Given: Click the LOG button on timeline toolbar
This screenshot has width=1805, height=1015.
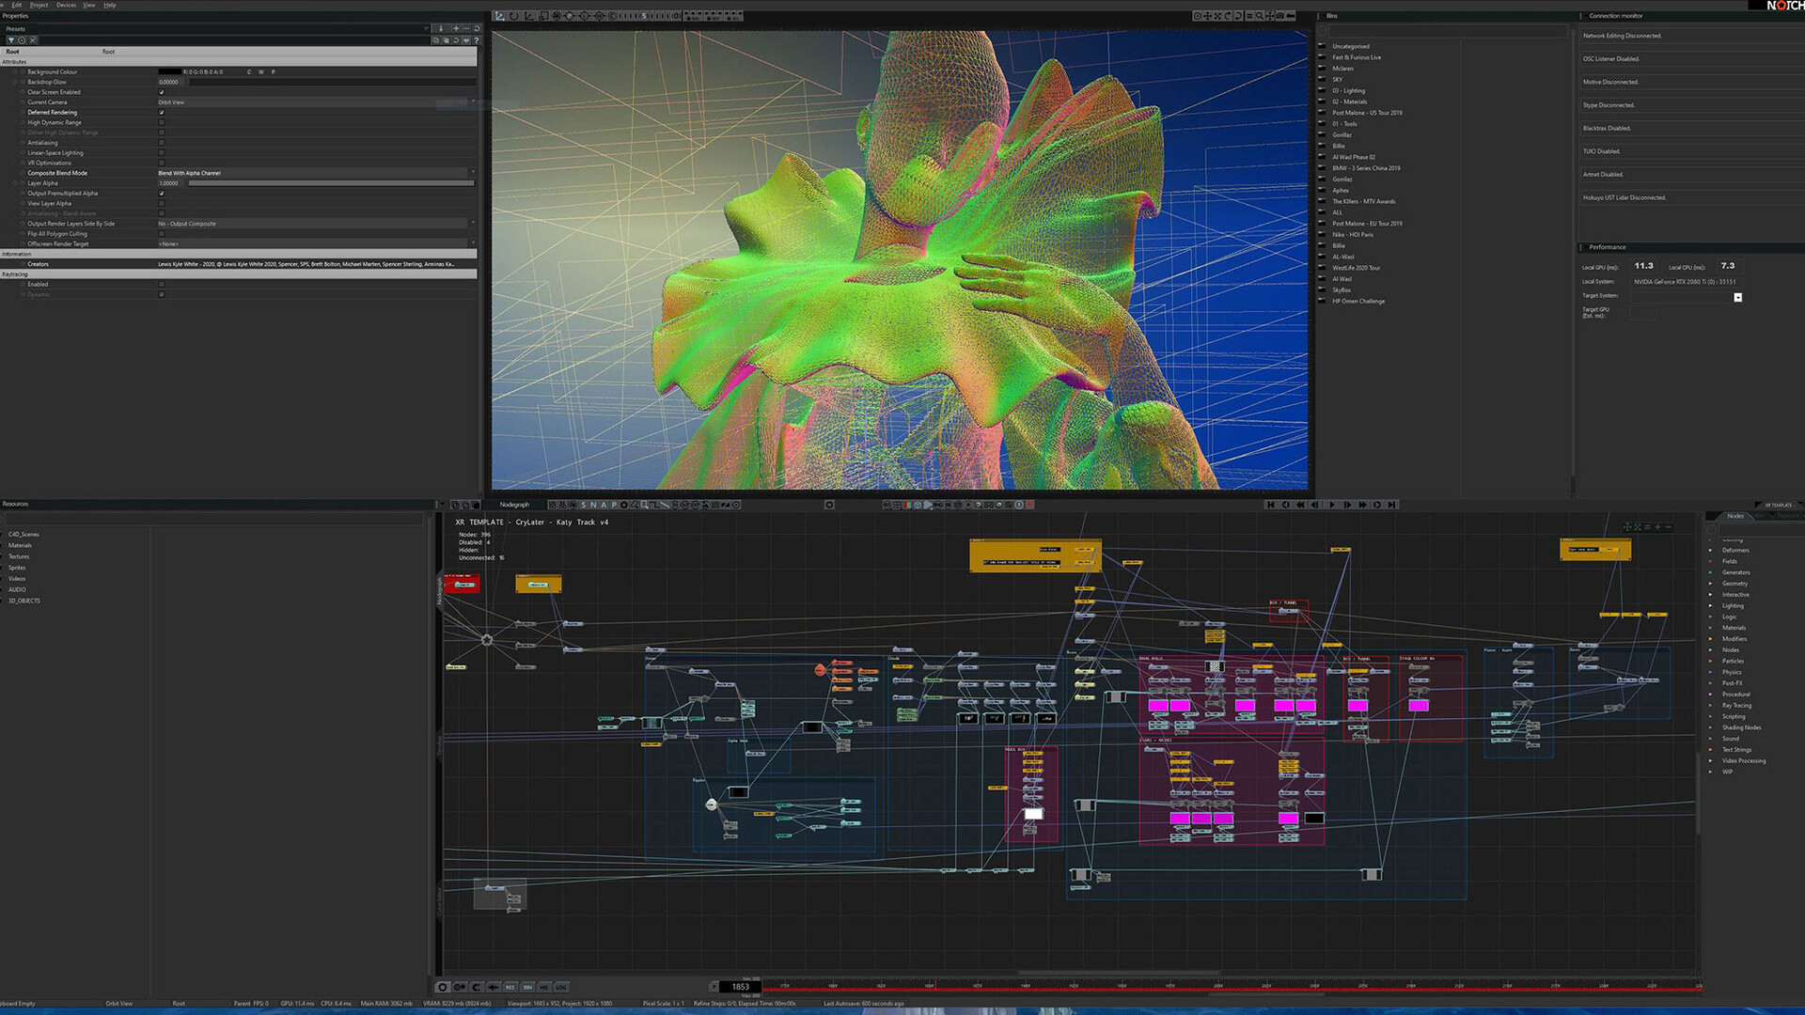Looking at the screenshot, I should pos(561,987).
